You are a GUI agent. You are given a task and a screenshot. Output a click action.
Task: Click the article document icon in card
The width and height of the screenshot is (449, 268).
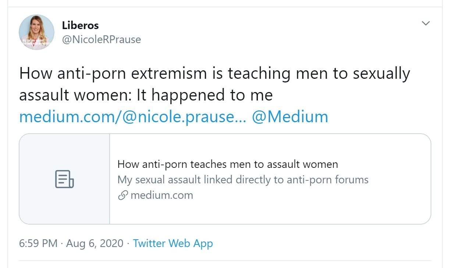click(64, 179)
